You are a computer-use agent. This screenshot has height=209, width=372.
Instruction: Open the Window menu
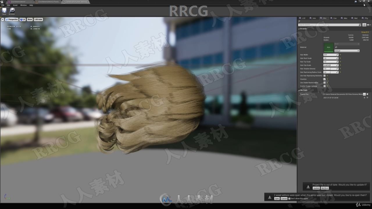(x=24, y=5)
